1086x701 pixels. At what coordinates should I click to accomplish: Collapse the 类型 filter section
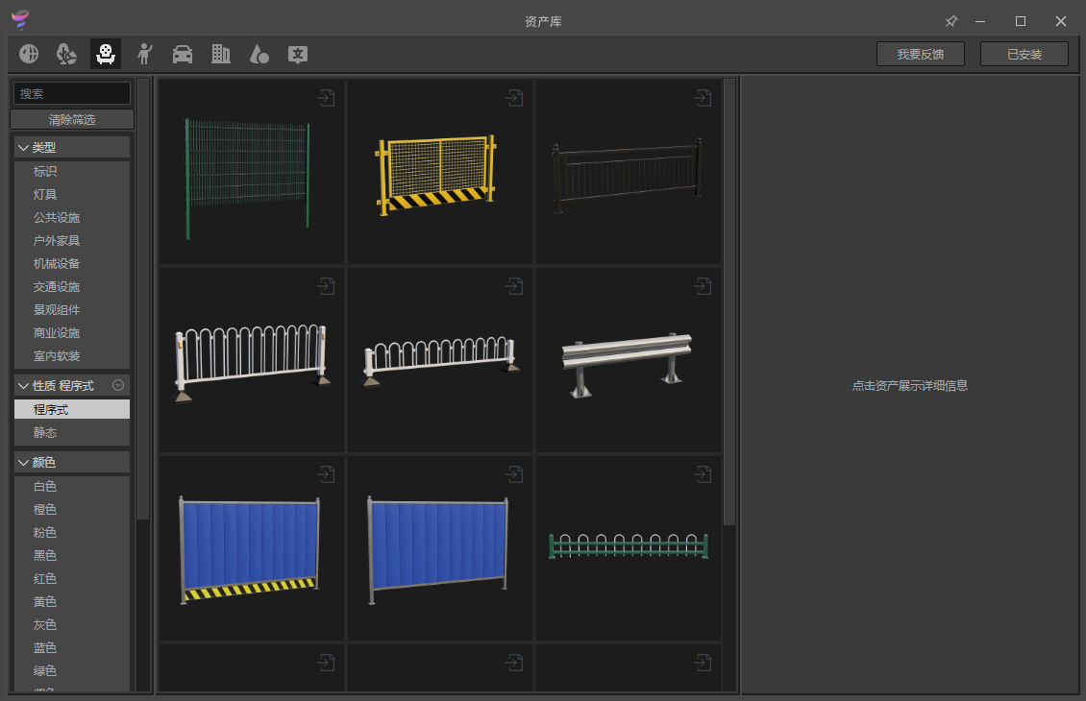pos(23,147)
